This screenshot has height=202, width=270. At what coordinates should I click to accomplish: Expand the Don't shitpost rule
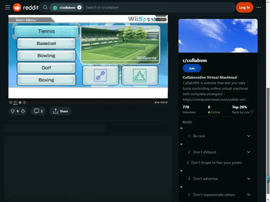click(x=248, y=152)
